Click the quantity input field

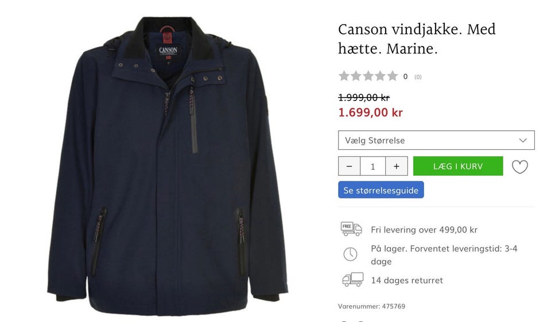pos(373,166)
